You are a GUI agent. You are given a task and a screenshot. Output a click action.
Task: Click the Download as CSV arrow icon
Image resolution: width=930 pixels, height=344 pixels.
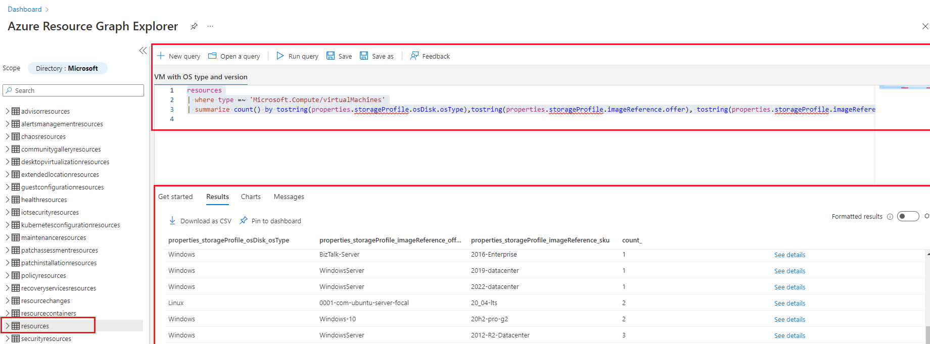(x=172, y=220)
